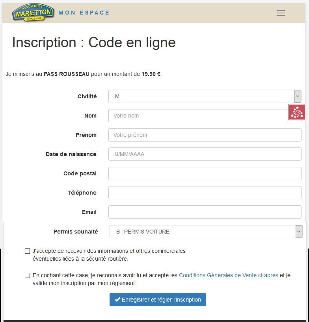309x322 pixels.
Task: Focus the Nom input field
Action: (197, 116)
